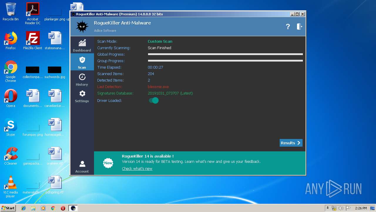Select planlarger.png desktop file
The image size is (376, 212).
coord(55,14)
